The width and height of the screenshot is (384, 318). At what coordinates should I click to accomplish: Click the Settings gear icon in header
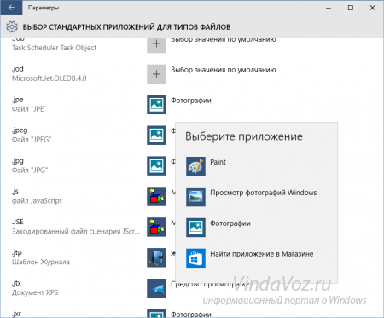click(12, 26)
